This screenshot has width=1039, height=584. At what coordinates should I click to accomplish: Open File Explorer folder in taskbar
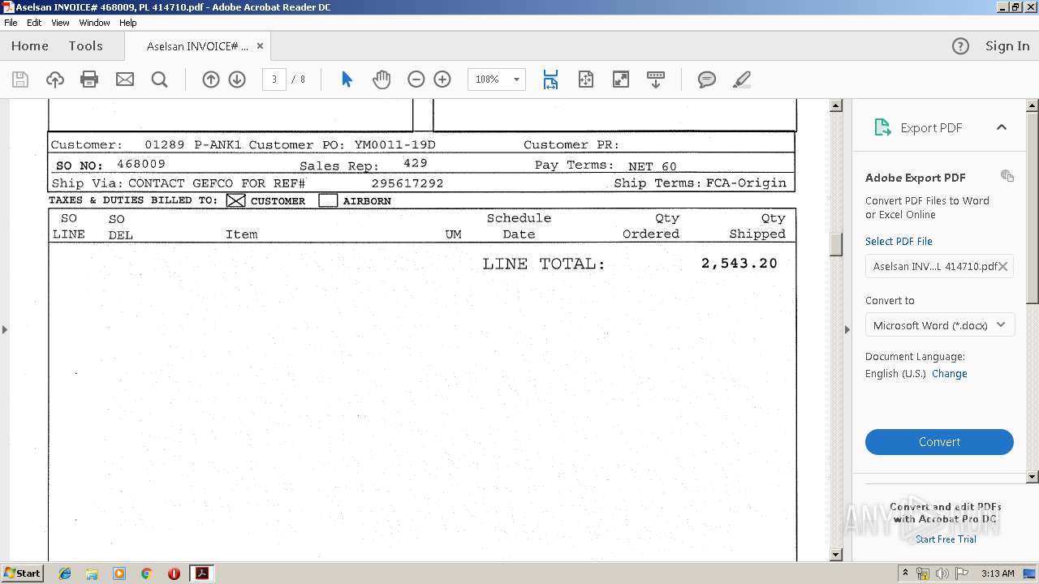92,573
